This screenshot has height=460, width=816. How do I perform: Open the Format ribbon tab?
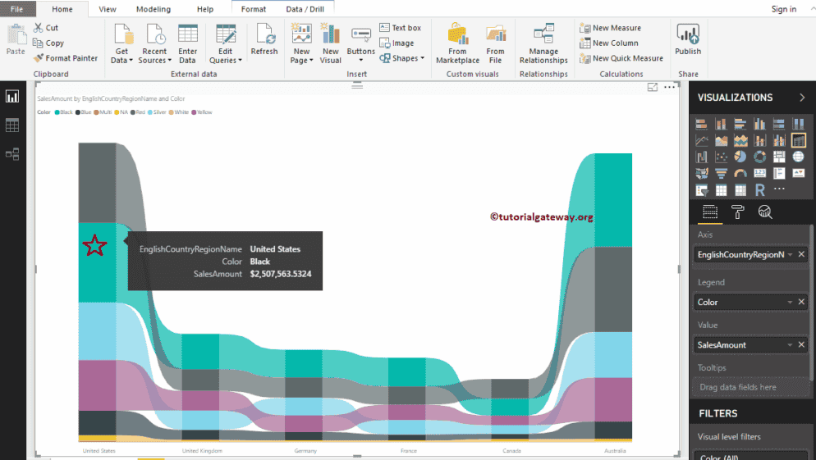[254, 9]
